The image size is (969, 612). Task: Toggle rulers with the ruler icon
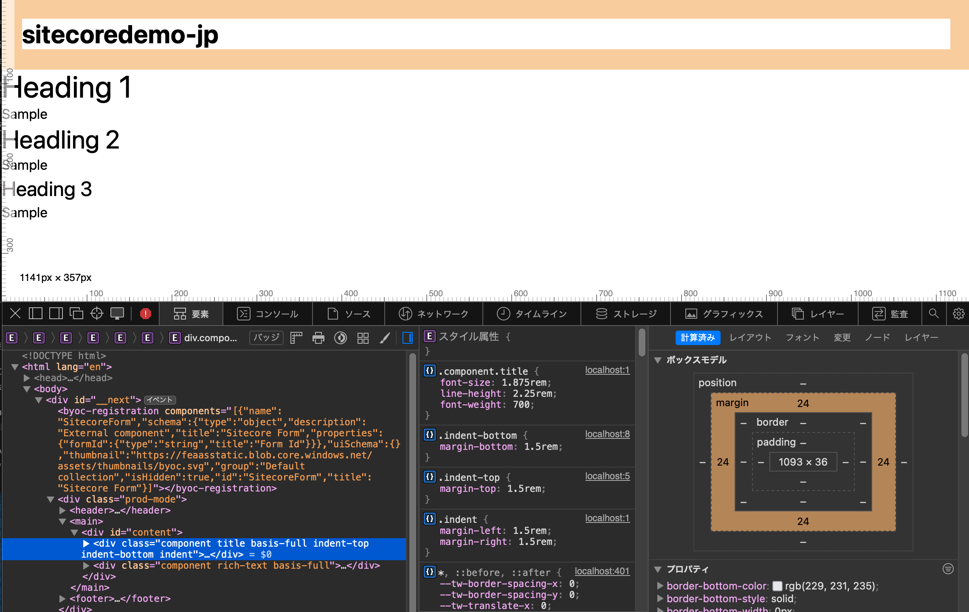coord(296,338)
